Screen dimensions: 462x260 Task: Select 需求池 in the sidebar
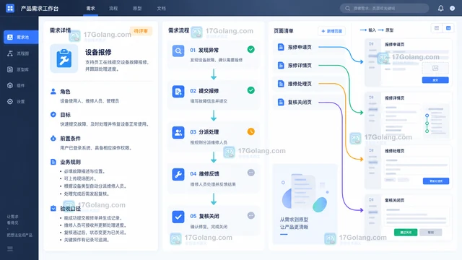(x=21, y=37)
